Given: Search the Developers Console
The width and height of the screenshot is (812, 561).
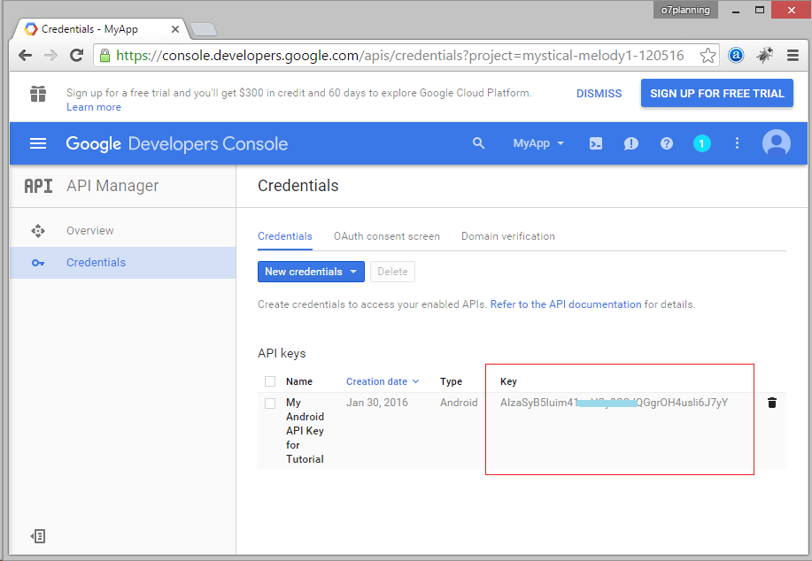Looking at the screenshot, I should [x=478, y=143].
